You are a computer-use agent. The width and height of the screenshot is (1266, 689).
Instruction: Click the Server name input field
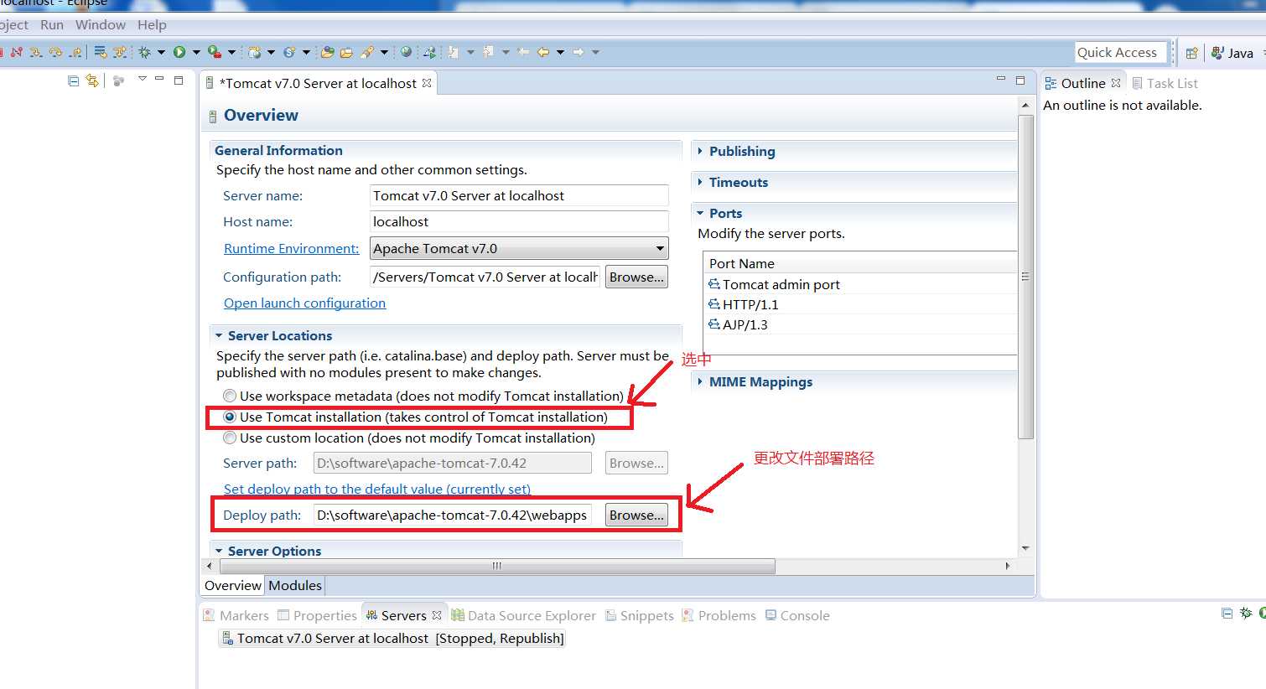coord(519,195)
